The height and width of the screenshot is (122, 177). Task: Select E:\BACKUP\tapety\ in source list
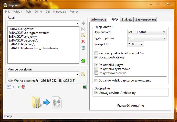[22, 44]
